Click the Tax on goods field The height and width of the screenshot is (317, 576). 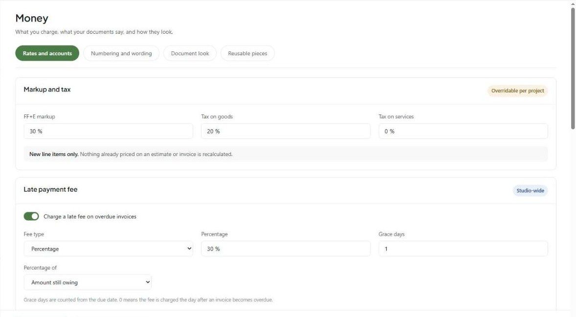tap(286, 131)
